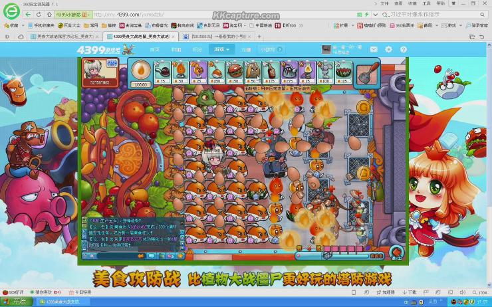Viewport: 492px width, 307px height.
Task: Open the skin shirt icon in title bar
Action: [453, 3]
